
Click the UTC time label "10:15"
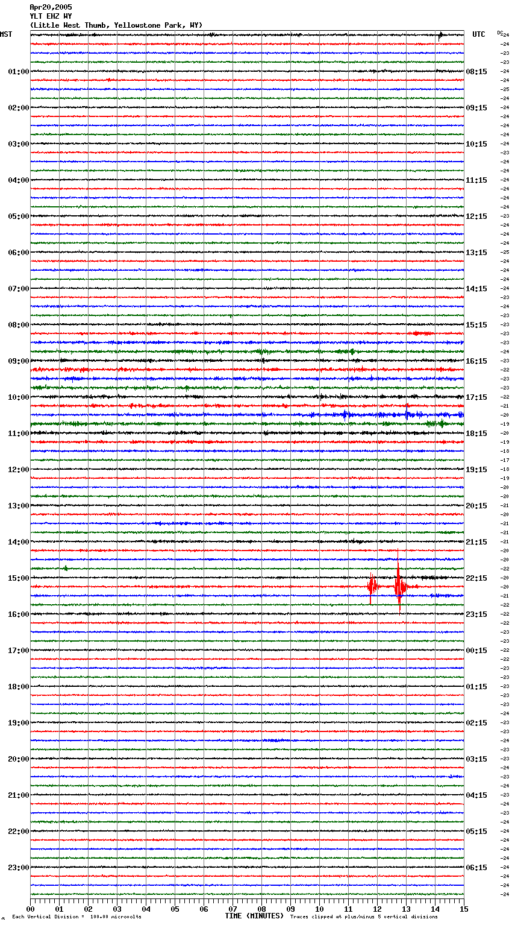(x=476, y=144)
